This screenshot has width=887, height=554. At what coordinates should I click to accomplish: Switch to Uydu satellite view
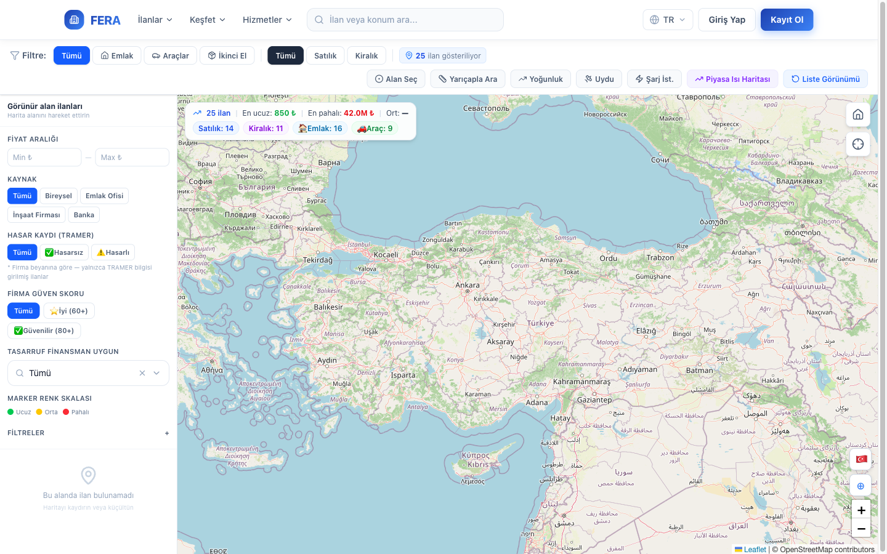click(x=599, y=79)
